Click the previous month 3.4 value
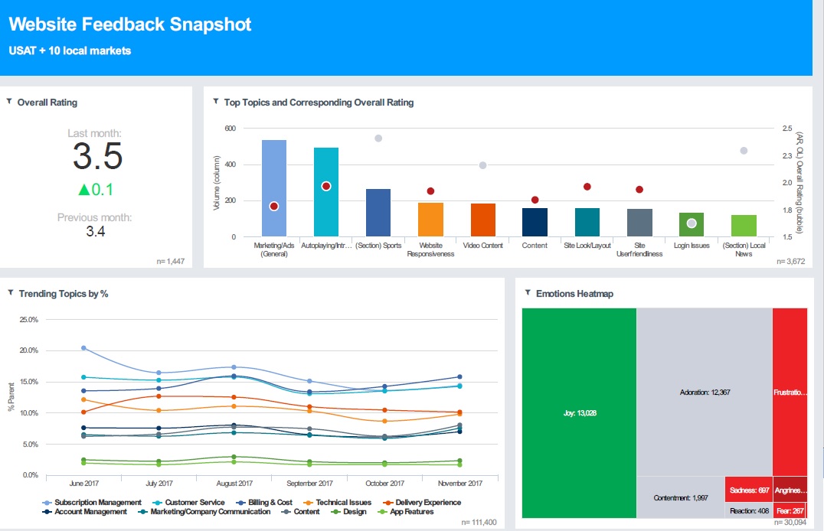This screenshot has width=824, height=531. [95, 232]
